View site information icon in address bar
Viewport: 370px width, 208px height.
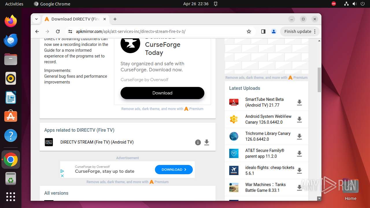[70, 31]
